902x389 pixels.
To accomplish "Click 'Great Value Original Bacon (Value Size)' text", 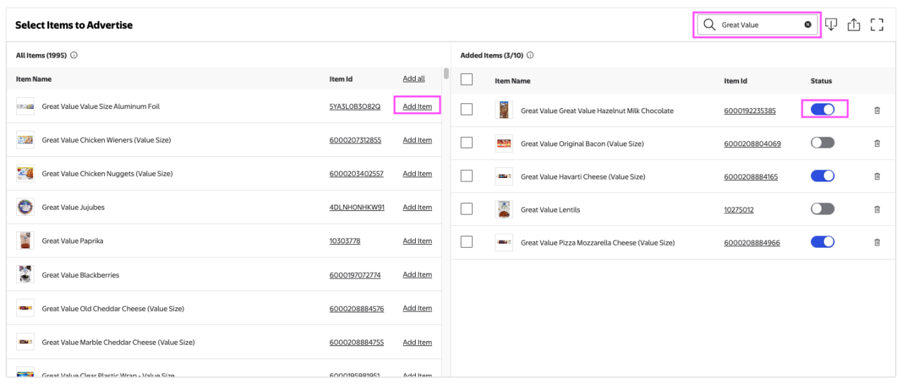I will click(582, 144).
